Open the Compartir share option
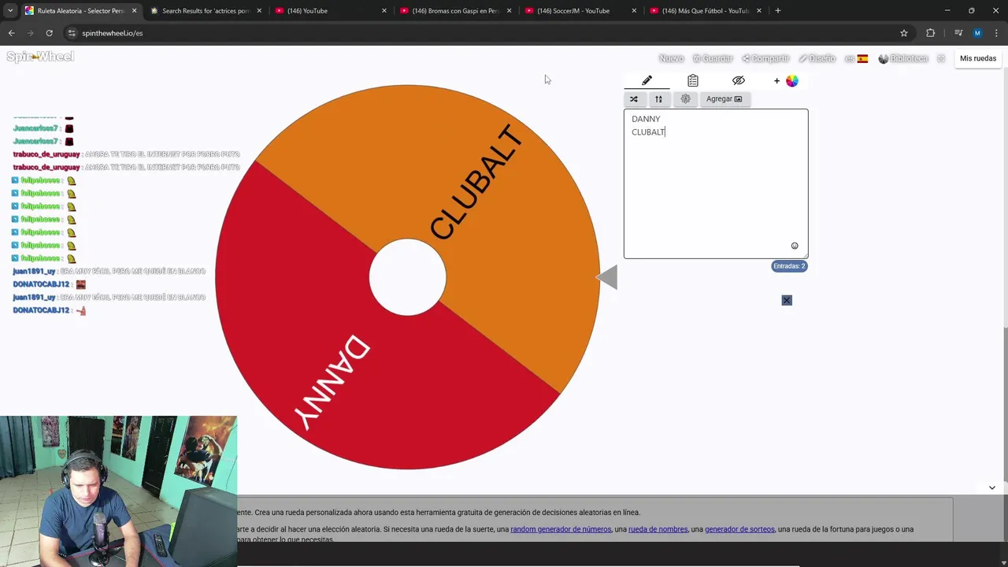This screenshot has width=1008, height=567. 765,58
